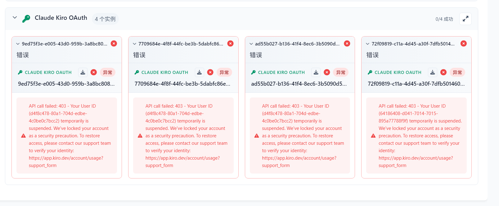Collapse the ad55b027-b136 card chevron
The image size is (499, 206).
tap(251, 44)
